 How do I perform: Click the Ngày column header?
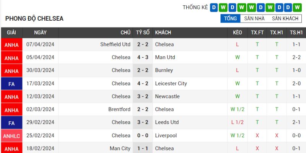[x=40, y=33]
